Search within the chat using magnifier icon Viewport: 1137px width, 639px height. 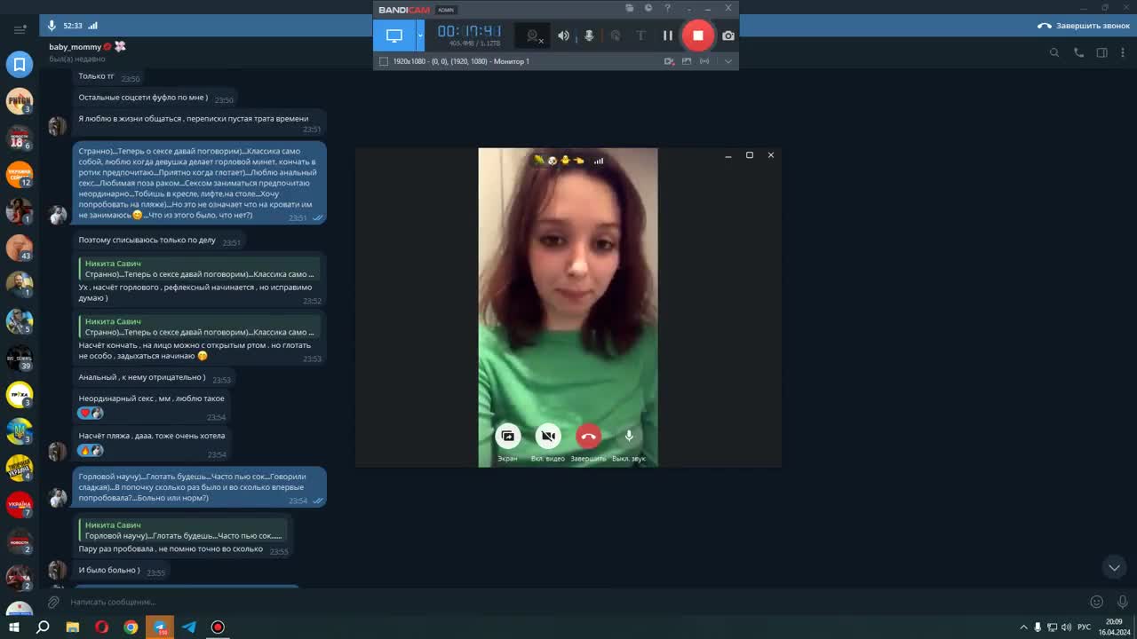coord(1054,52)
